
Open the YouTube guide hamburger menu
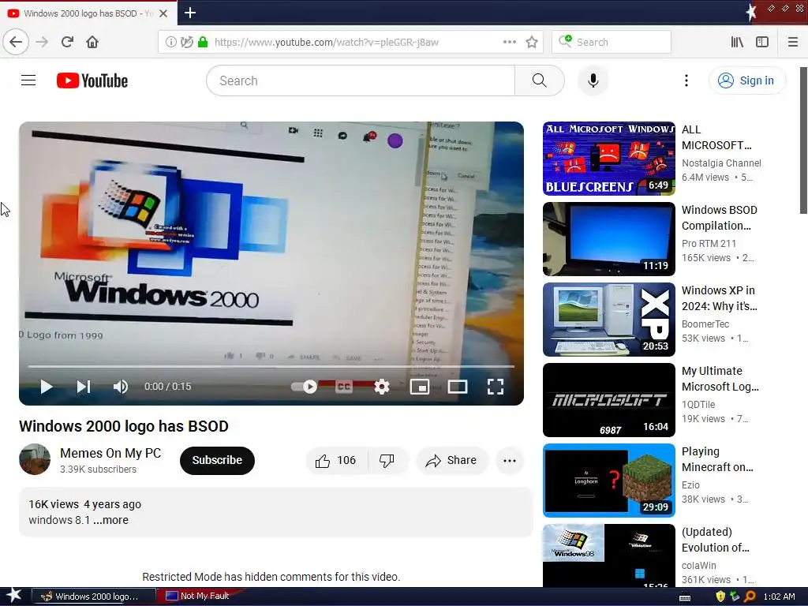(x=28, y=80)
